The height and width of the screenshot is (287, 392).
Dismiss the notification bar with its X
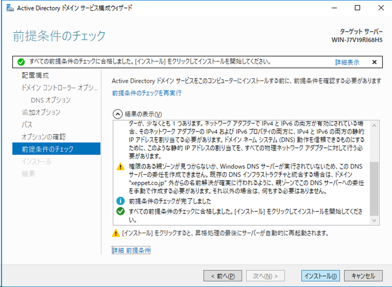(x=374, y=62)
